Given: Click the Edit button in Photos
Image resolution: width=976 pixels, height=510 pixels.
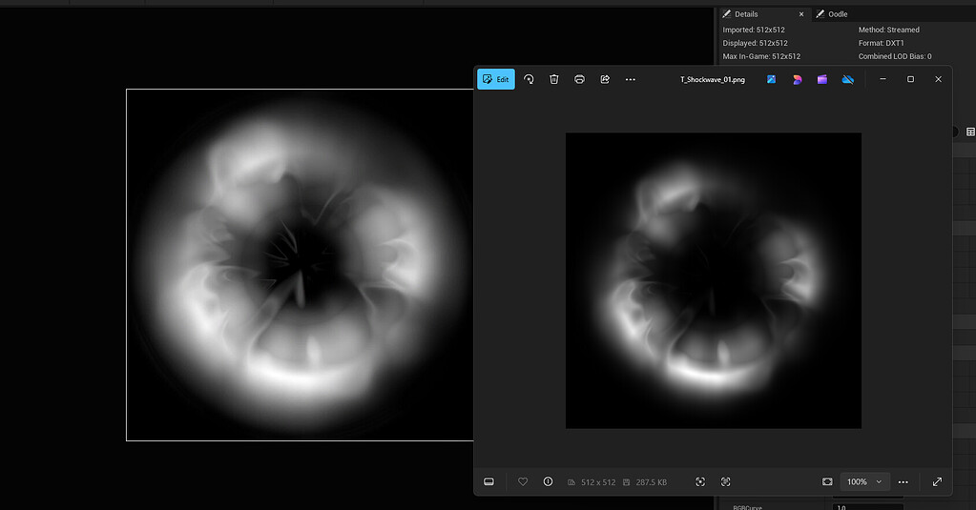Looking at the screenshot, I should coord(495,79).
